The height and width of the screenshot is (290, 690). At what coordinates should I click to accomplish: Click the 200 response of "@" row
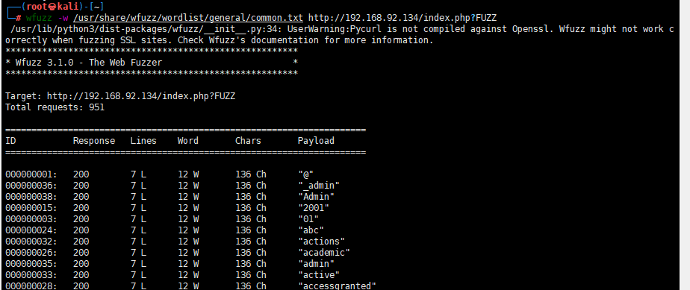pyautogui.click(x=81, y=174)
